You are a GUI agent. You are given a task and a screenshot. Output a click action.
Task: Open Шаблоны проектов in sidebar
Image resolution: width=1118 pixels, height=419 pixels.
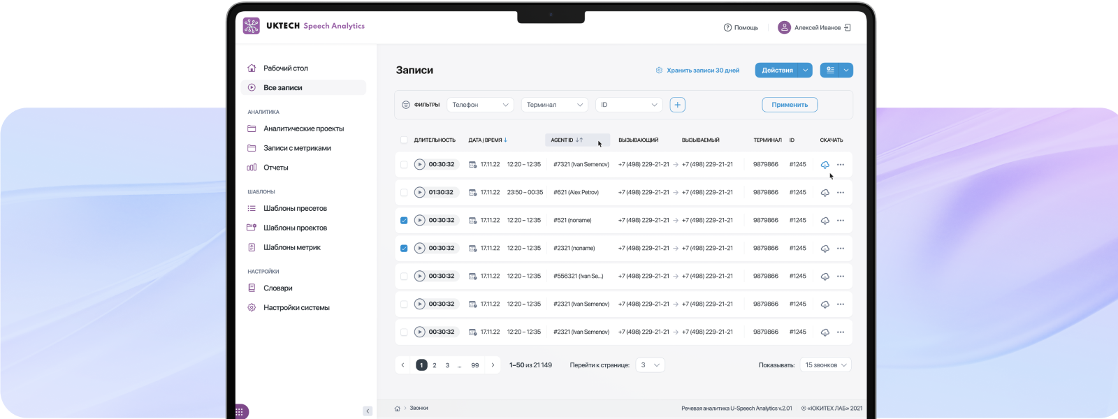(303, 228)
